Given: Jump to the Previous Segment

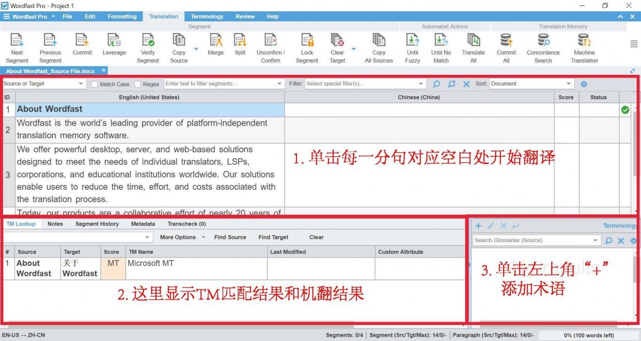Looking at the screenshot, I should click(x=50, y=48).
